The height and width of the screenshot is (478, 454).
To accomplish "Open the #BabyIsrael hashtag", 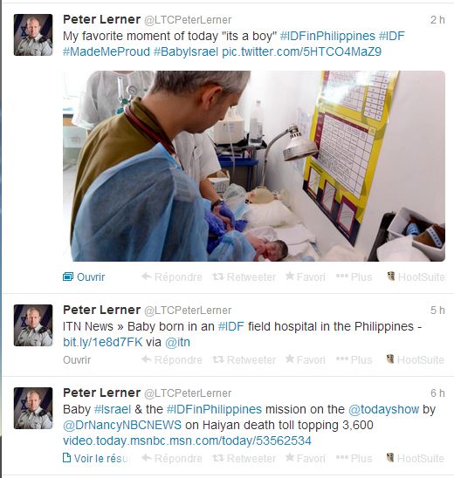I will pyautogui.click(x=186, y=51).
